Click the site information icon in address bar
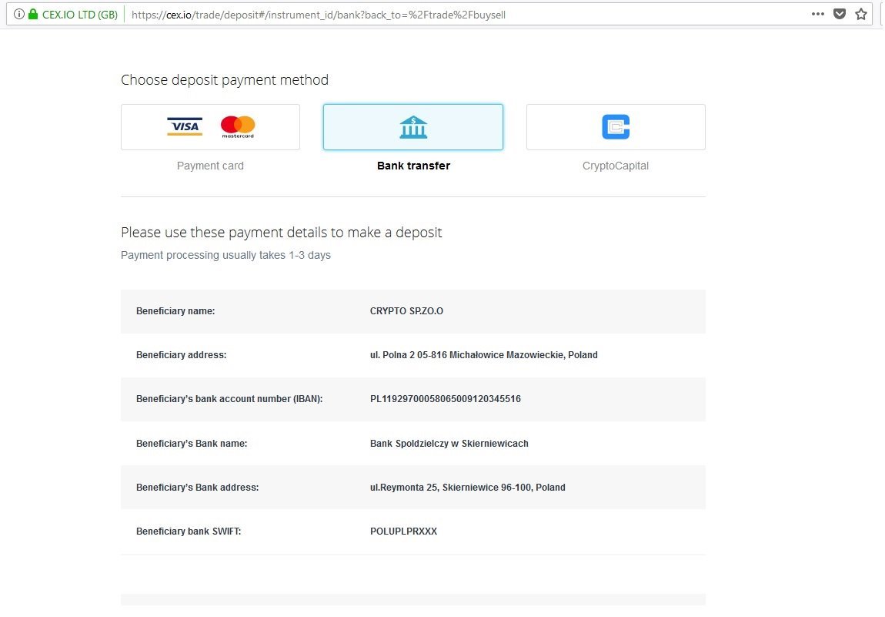The height and width of the screenshot is (617, 885). [x=19, y=14]
